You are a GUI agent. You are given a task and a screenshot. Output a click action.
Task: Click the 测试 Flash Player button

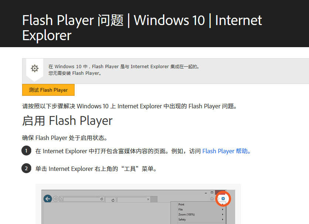coord(48,90)
